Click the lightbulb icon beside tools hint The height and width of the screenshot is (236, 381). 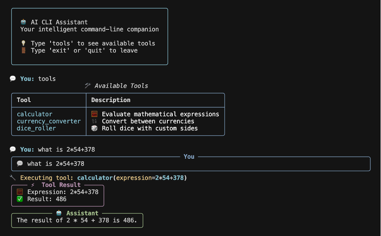(23, 43)
